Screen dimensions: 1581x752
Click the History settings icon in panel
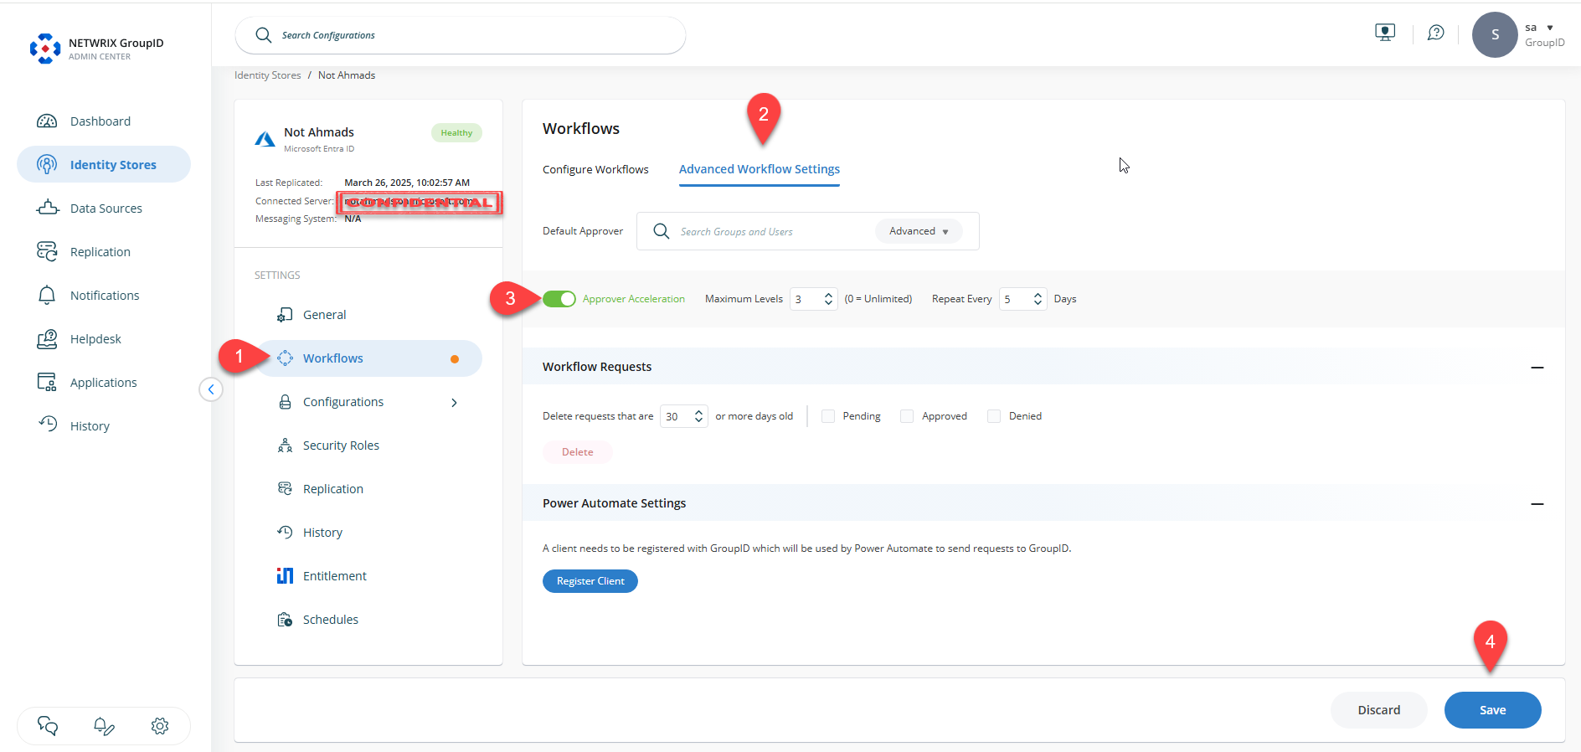285,532
